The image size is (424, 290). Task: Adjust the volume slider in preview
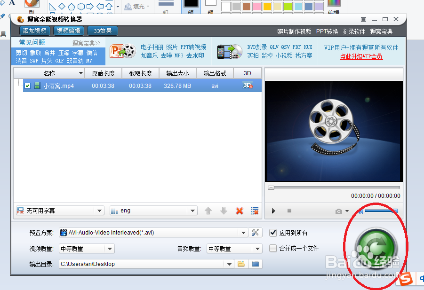point(381,211)
